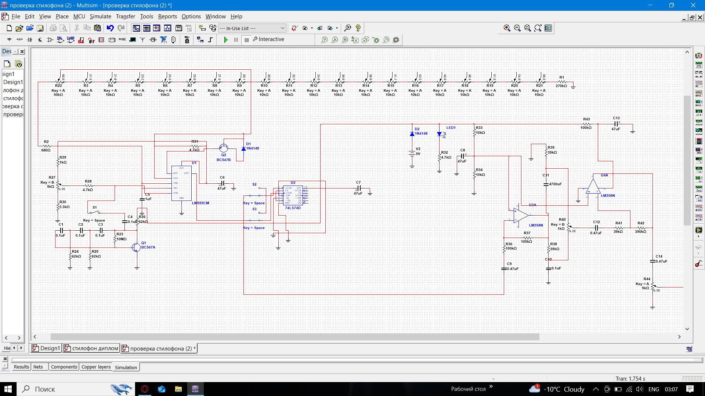Pause the simulation
Viewport: 705px width, 396px height.
pos(236,40)
